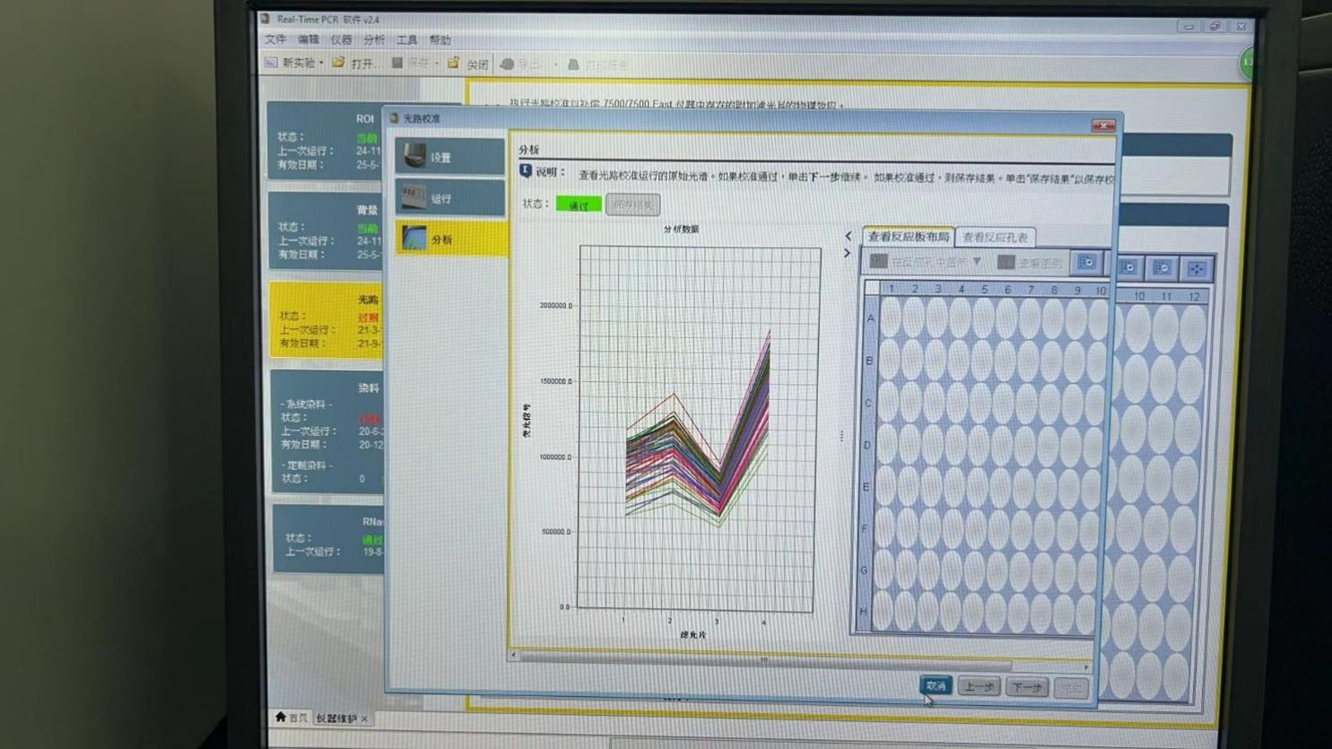Image resolution: width=1332 pixels, height=749 pixels.
Task: Switch to 查看反应孔表 tab
Action: click(x=996, y=238)
